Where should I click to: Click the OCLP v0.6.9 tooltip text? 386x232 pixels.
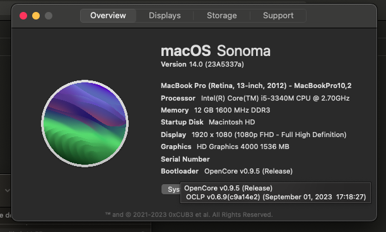[x=276, y=197]
